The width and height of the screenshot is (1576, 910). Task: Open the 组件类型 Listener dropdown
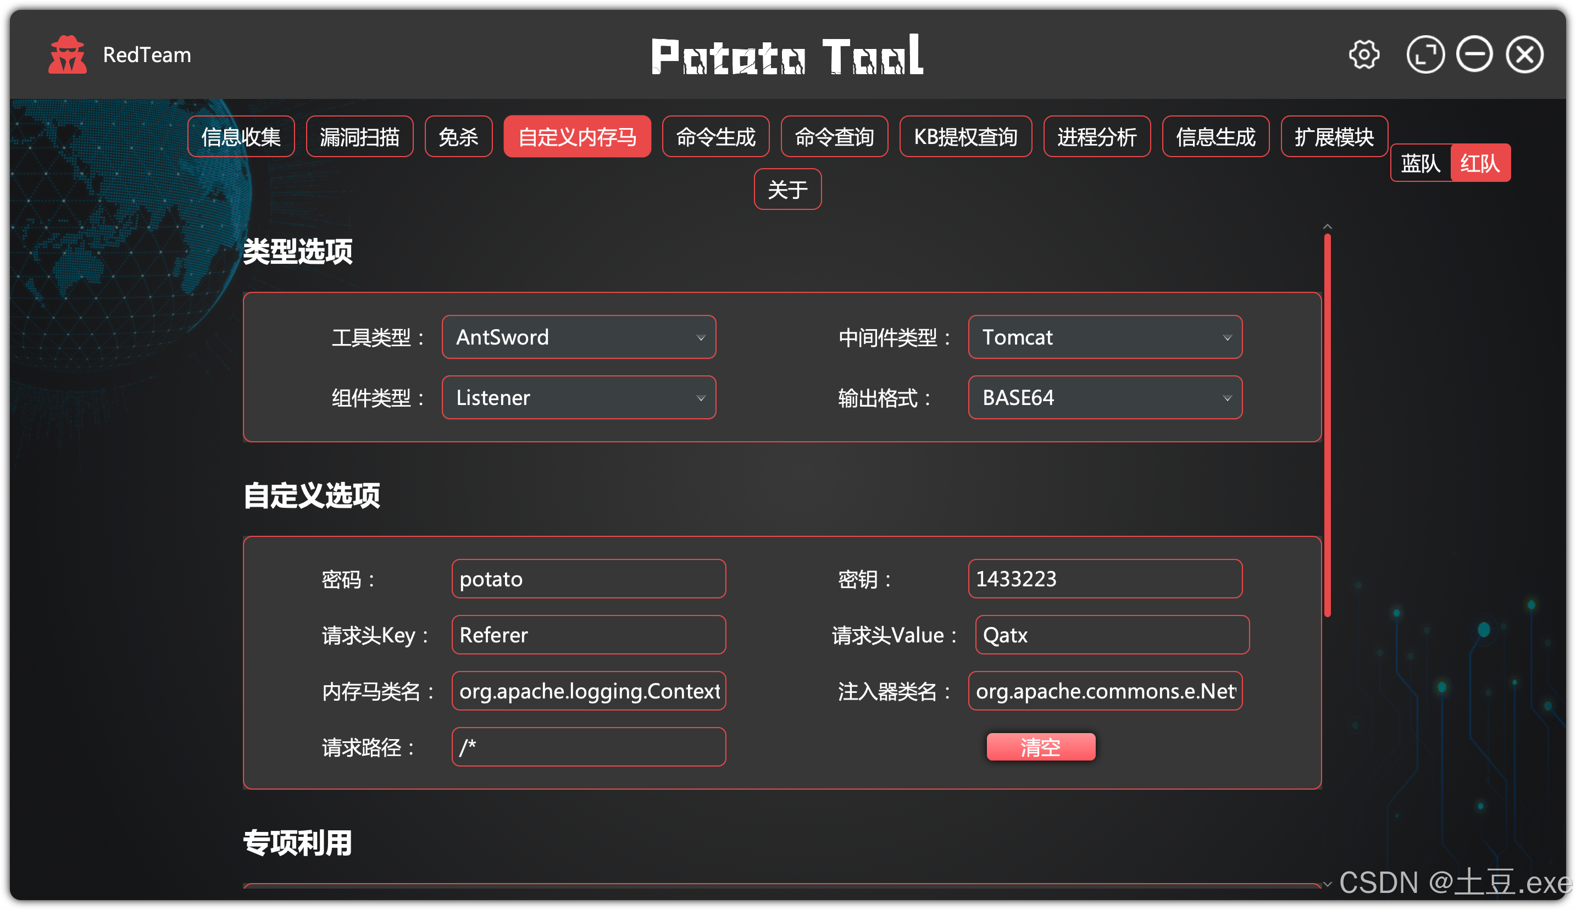(x=579, y=397)
